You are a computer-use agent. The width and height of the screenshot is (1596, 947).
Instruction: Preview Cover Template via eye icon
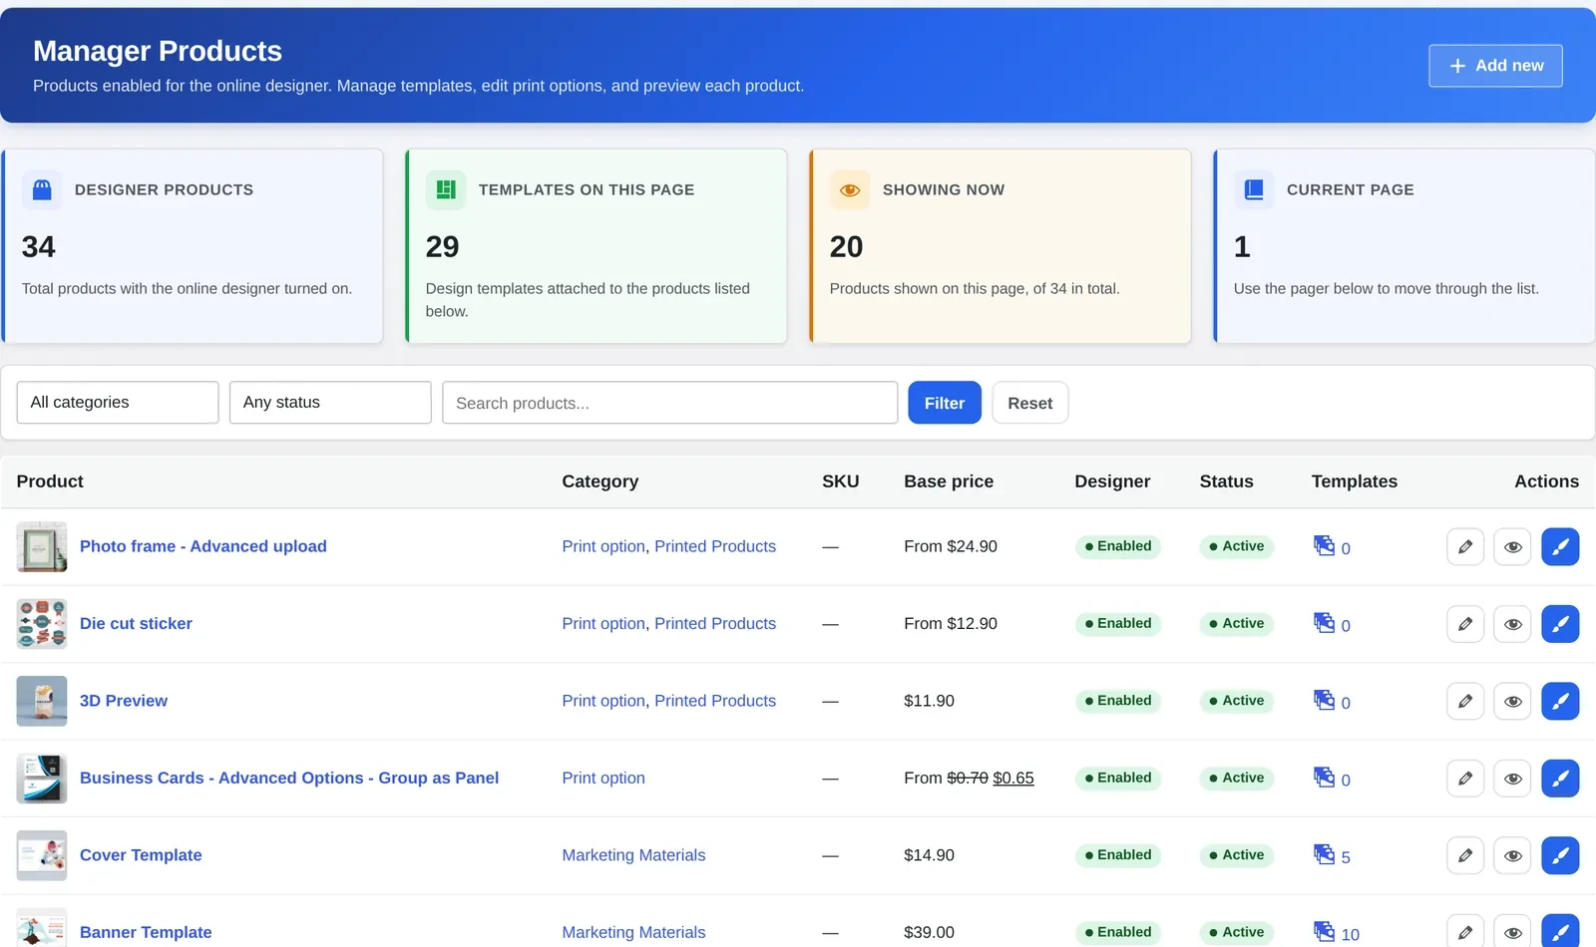1512,855
